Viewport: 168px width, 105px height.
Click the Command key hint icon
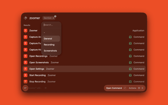[x=139, y=88]
